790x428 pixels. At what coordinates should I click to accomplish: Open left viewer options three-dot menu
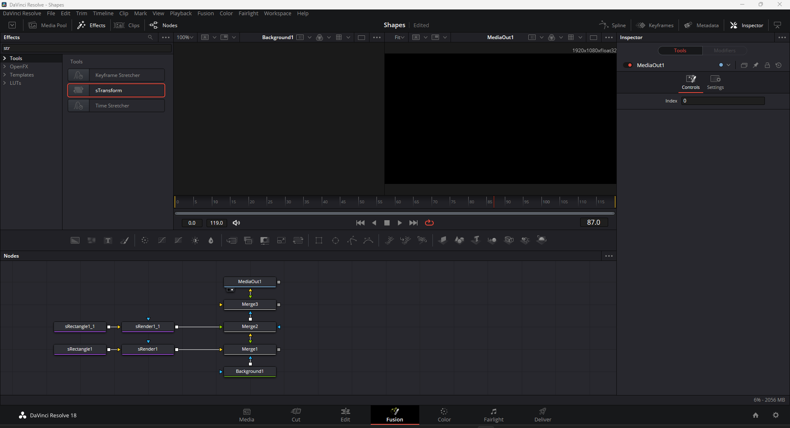376,37
